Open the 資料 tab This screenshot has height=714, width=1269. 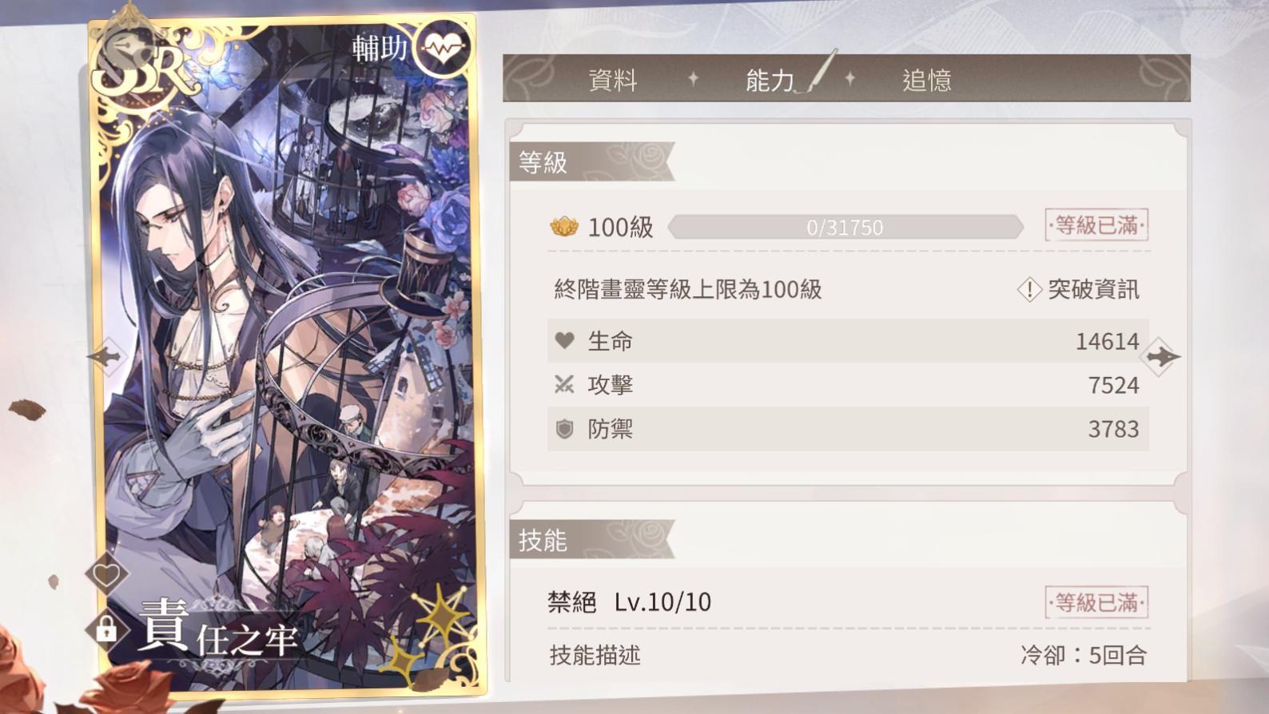(613, 79)
